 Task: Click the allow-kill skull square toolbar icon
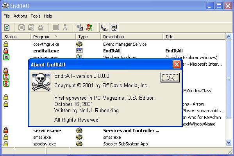(x=31, y=27)
